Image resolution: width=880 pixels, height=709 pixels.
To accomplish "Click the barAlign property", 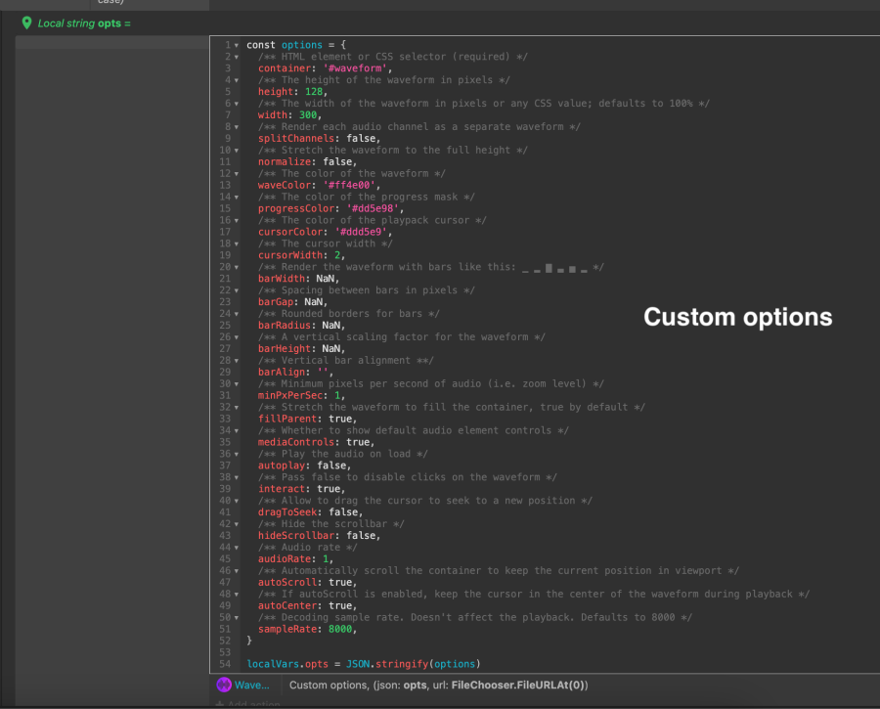I will tap(282, 373).
